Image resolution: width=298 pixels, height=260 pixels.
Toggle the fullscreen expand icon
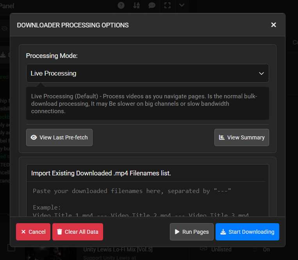167,5
